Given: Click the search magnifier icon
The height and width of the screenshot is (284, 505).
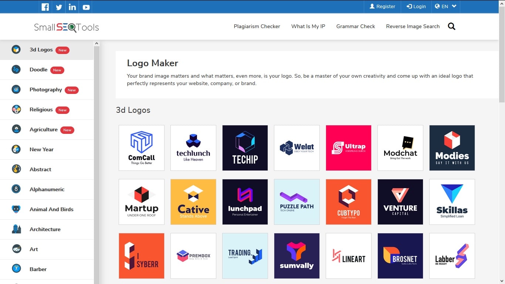Looking at the screenshot, I should click(451, 26).
